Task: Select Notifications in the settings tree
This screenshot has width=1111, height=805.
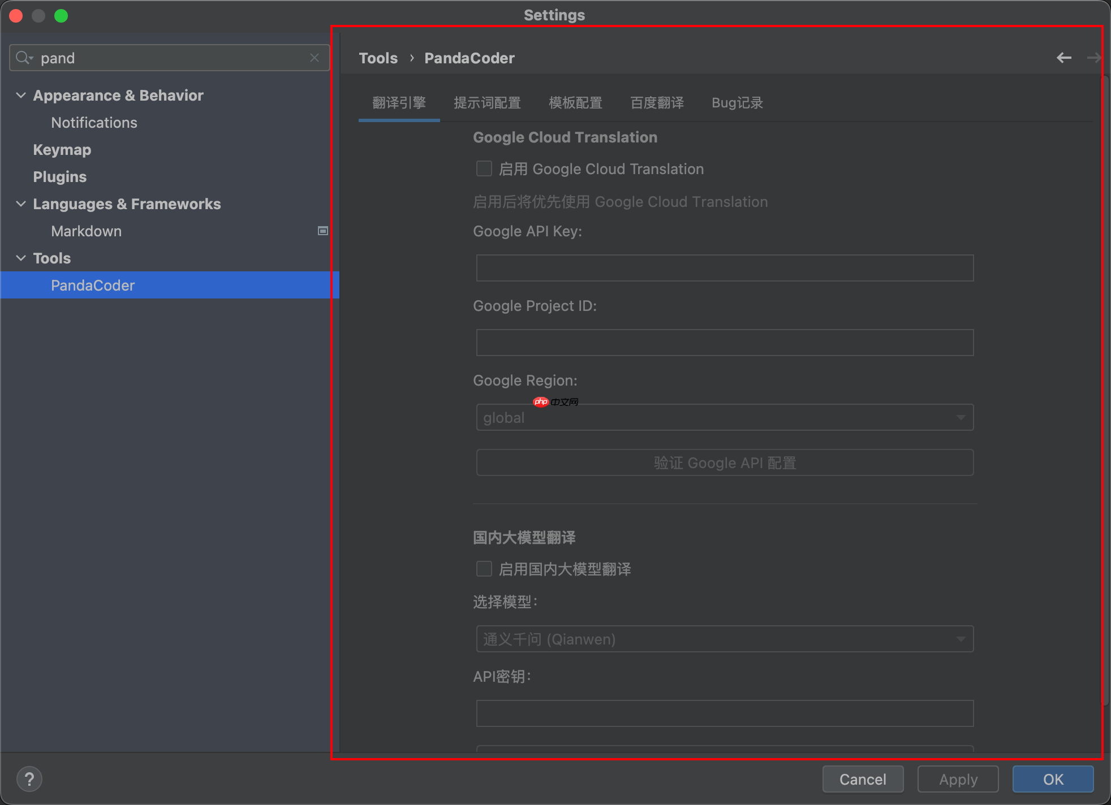Action: [x=94, y=122]
